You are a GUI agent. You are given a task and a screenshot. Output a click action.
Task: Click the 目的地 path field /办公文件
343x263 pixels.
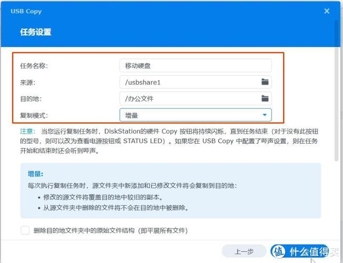pos(196,98)
